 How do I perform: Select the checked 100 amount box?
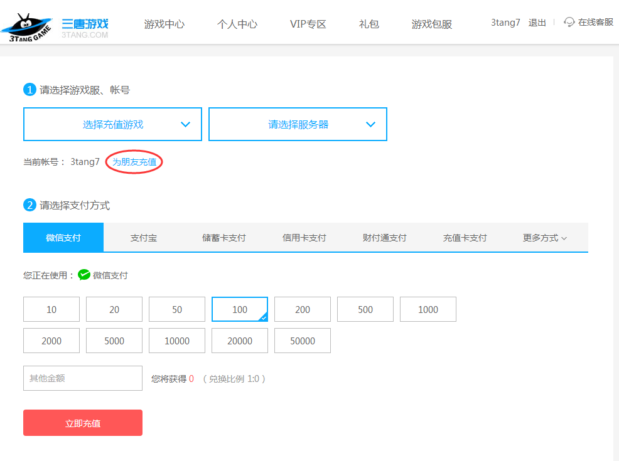click(240, 309)
